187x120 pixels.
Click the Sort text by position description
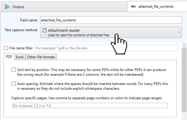click(92, 72)
